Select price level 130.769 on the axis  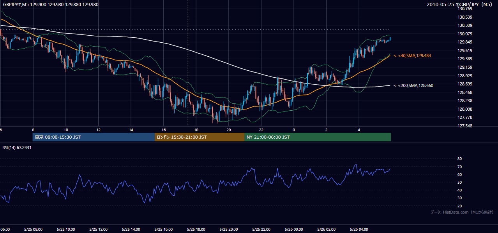pyautogui.click(x=464, y=9)
